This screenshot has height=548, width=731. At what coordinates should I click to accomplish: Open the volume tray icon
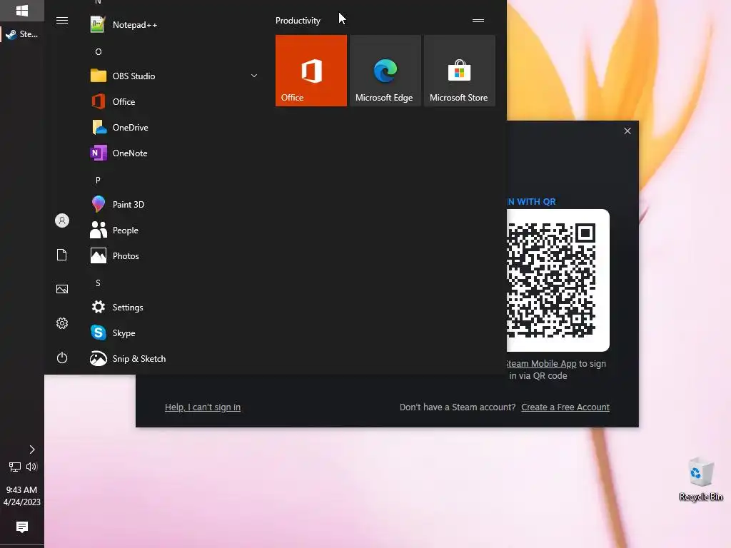(x=31, y=467)
